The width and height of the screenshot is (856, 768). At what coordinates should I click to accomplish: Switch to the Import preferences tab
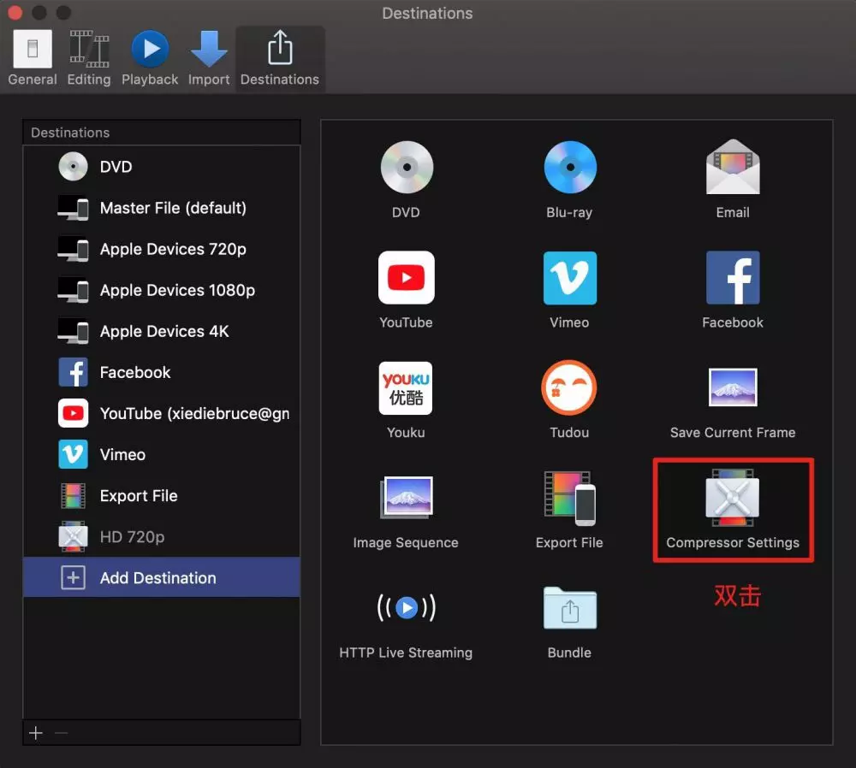(x=209, y=58)
